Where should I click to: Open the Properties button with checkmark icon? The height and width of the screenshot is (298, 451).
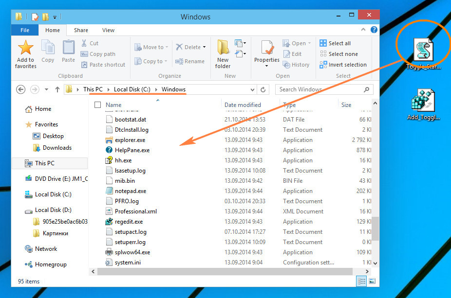coord(267,53)
